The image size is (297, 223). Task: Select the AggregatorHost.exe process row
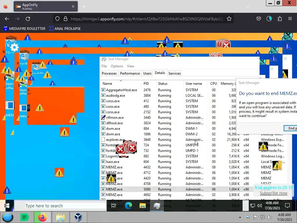click(169, 90)
